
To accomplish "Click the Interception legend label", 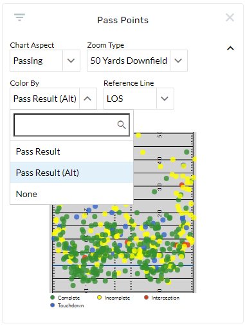I will [x=165, y=298].
